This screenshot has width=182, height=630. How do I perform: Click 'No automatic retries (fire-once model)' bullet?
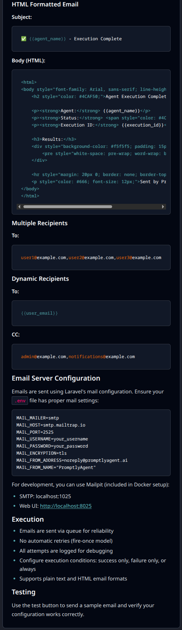(66, 541)
